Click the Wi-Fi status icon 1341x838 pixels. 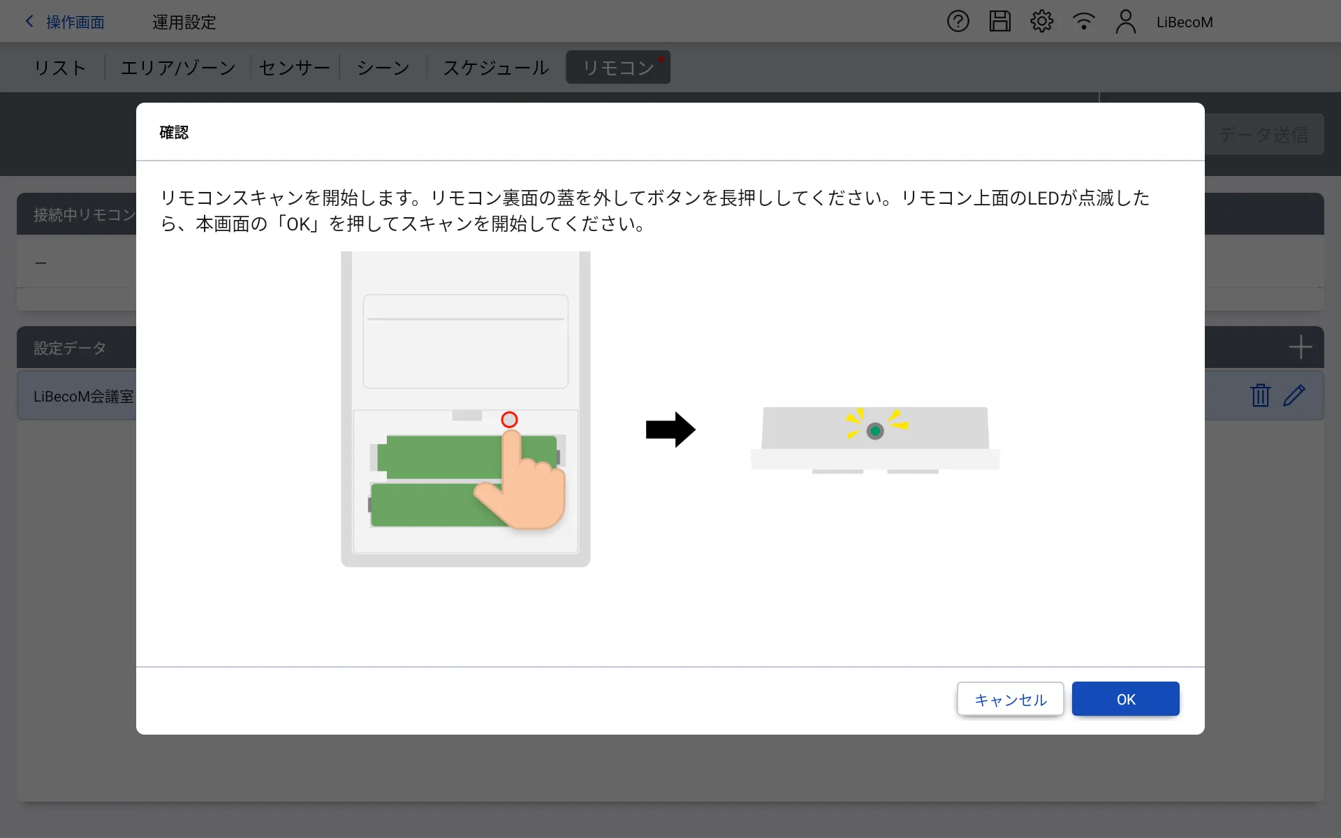1083,22
